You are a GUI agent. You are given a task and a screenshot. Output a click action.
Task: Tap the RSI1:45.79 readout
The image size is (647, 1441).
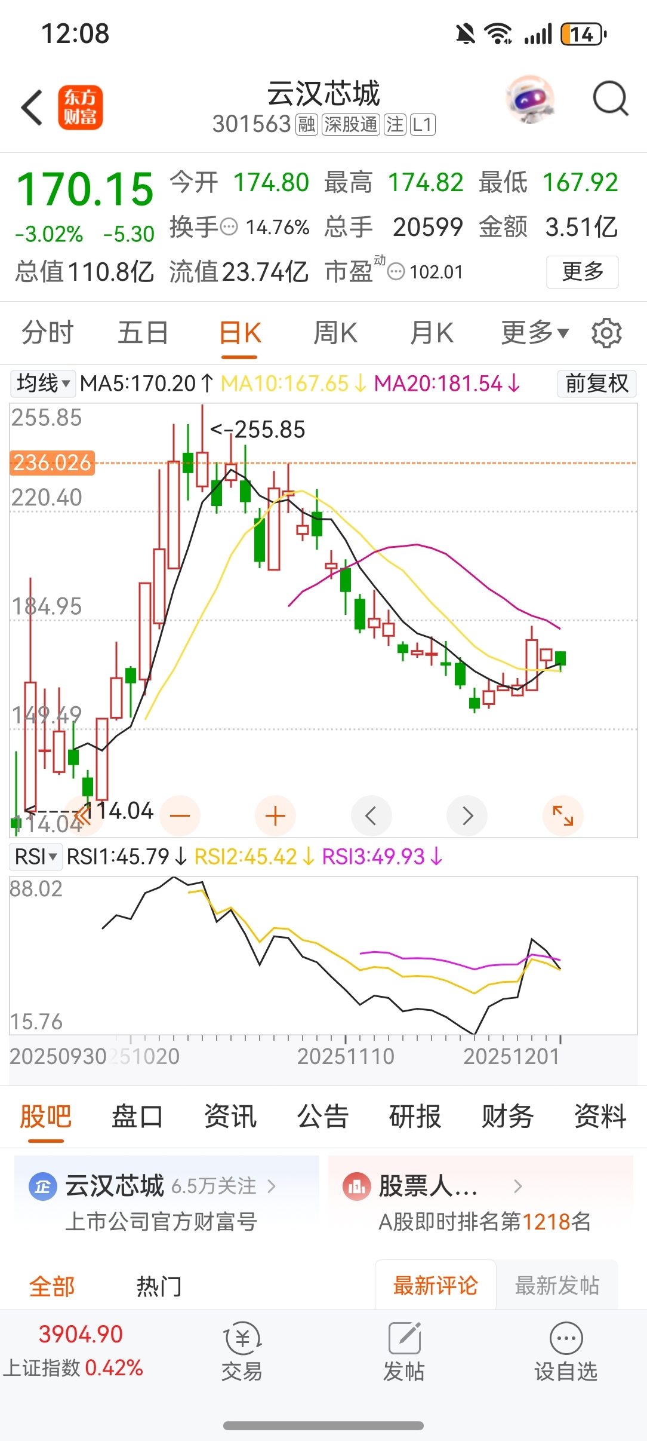point(127,857)
